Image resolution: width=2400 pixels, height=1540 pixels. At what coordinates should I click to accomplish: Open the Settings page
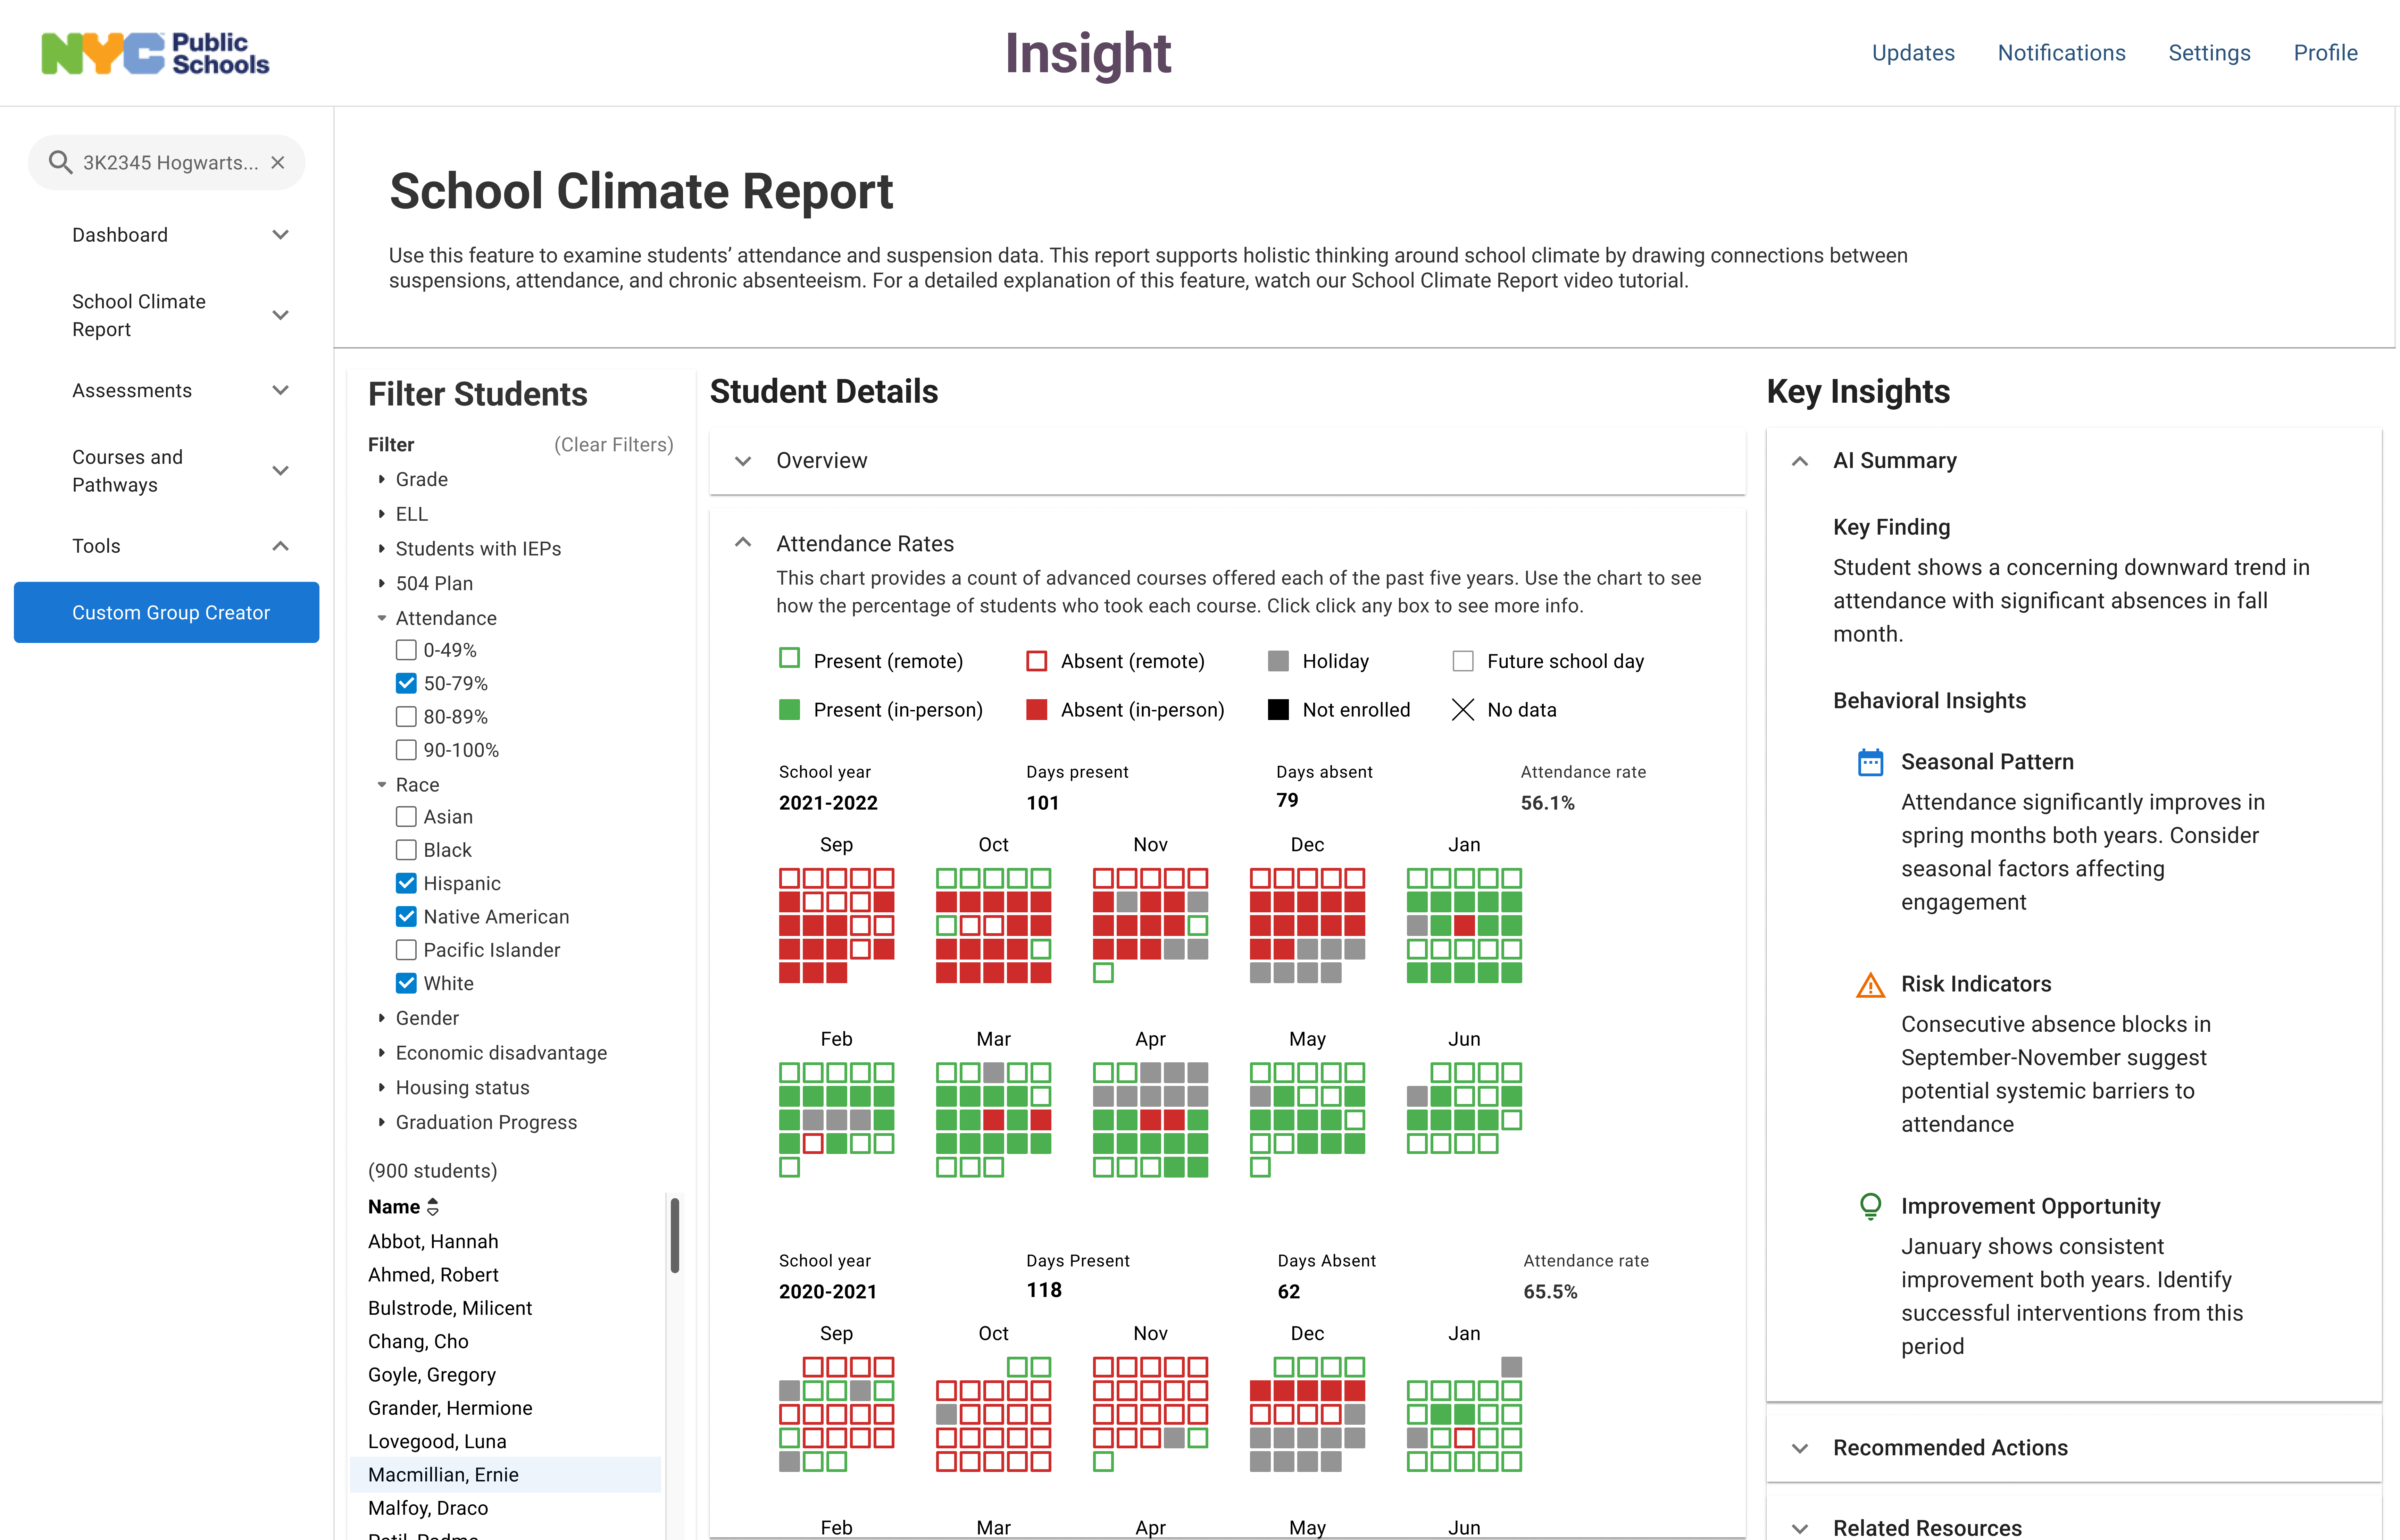click(2209, 53)
